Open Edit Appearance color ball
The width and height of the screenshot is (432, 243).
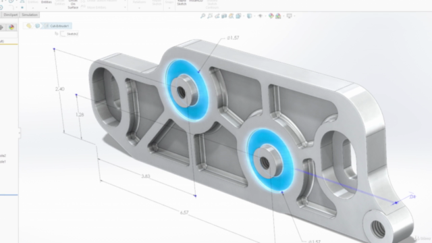271,16
